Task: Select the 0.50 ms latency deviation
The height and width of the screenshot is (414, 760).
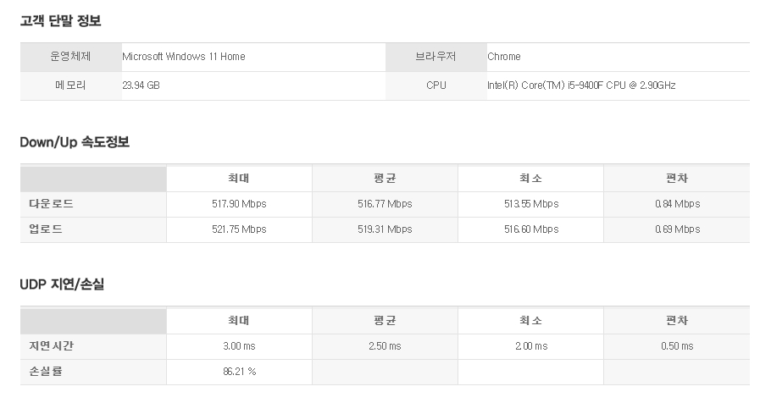Action: click(677, 346)
